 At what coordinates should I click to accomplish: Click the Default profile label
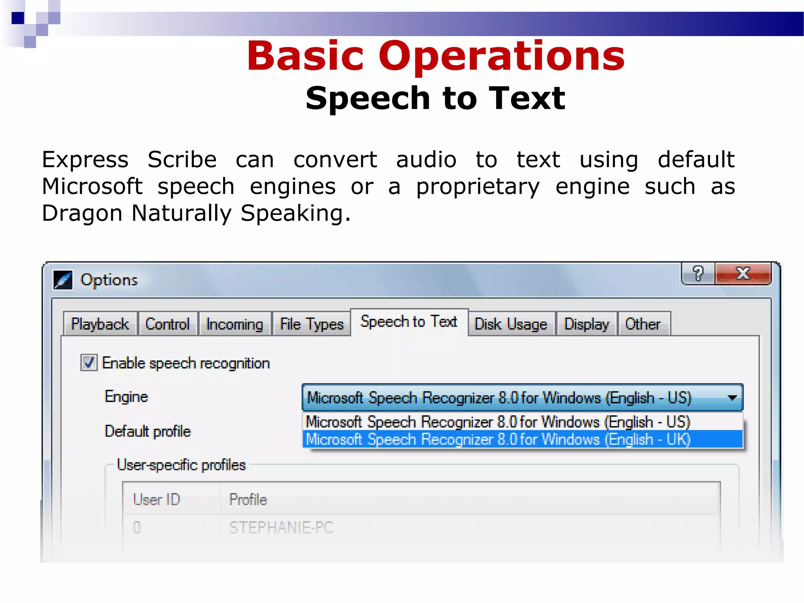pyautogui.click(x=148, y=431)
